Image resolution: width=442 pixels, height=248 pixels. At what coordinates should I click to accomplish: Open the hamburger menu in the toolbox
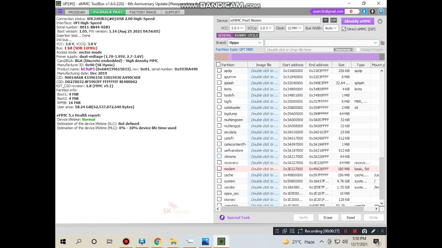60,12
